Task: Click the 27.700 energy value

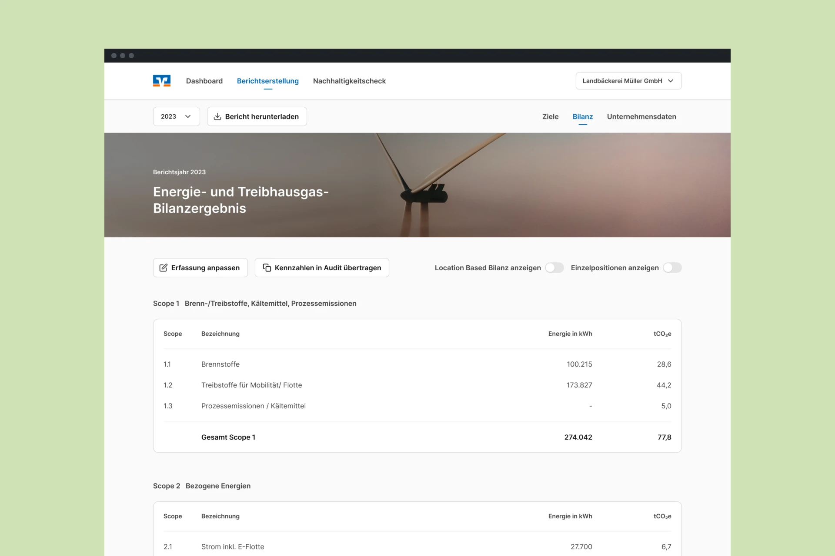Action: click(581, 546)
